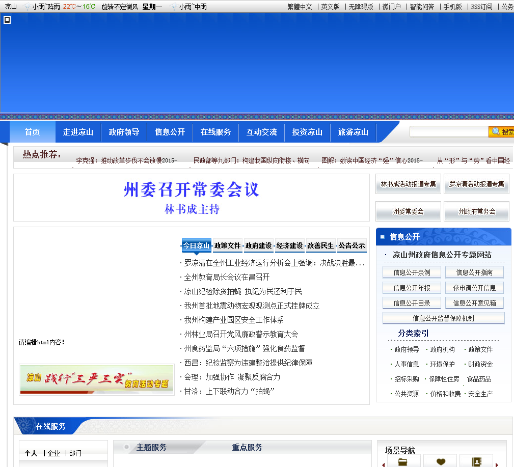Open the folder icon in 场景导航
The image size is (514, 467).
402,461
